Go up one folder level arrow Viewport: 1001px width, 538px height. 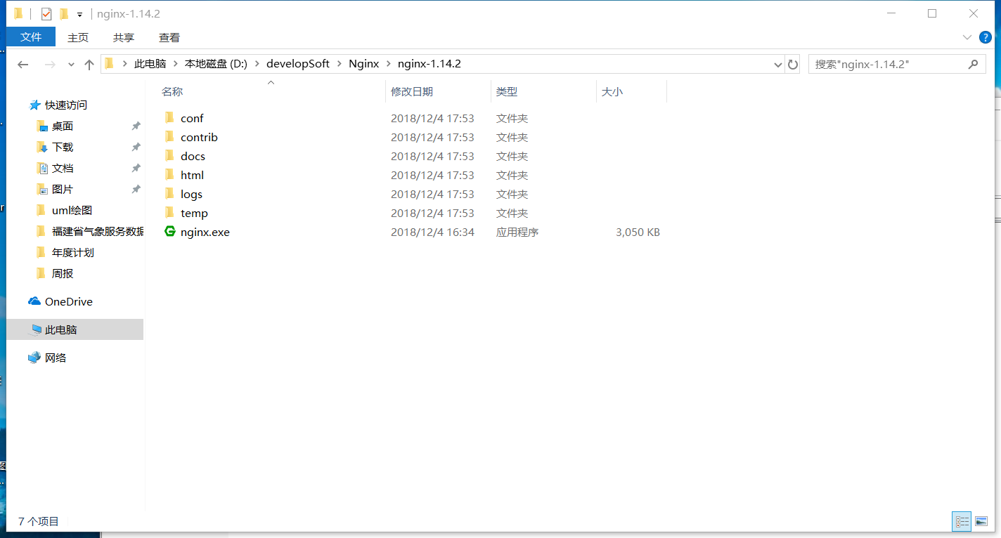point(89,64)
